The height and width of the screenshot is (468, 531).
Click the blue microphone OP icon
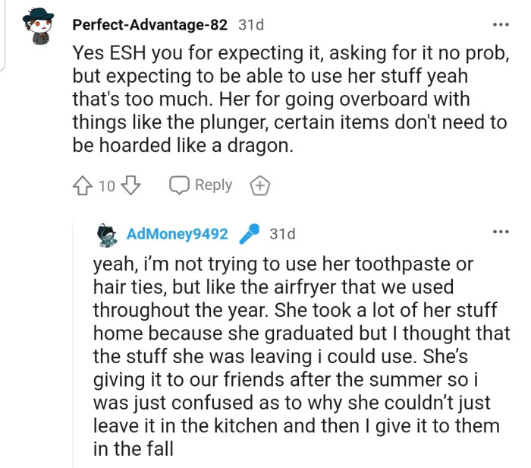[x=248, y=234]
